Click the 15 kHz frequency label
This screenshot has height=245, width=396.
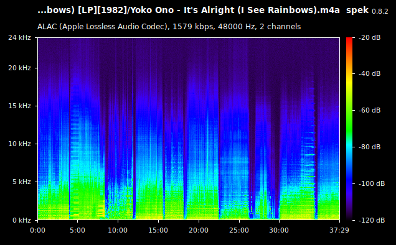click(19, 106)
